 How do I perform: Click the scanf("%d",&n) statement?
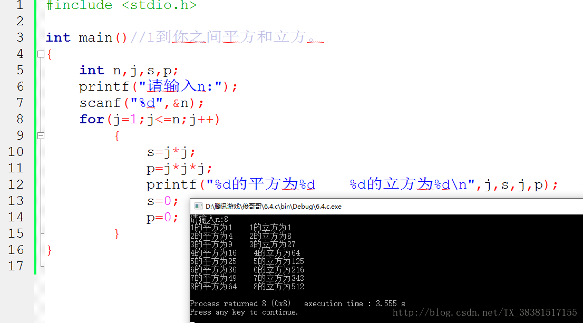point(141,103)
